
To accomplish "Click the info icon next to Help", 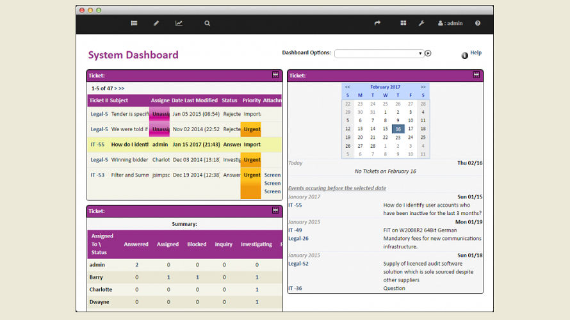I will (464, 56).
